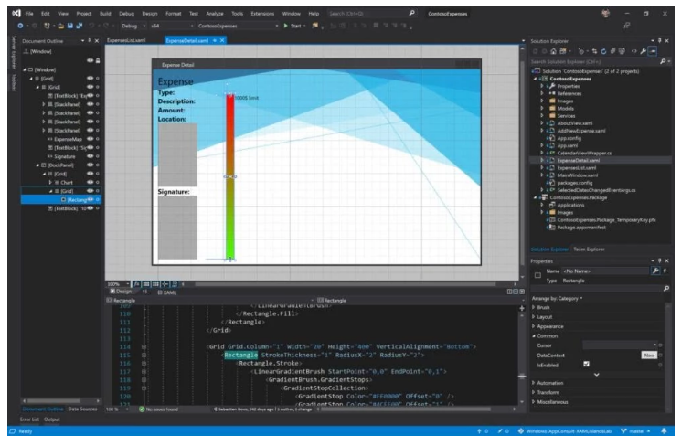
Task: Hide the Chart element using eye icon
Action: pos(89,182)
